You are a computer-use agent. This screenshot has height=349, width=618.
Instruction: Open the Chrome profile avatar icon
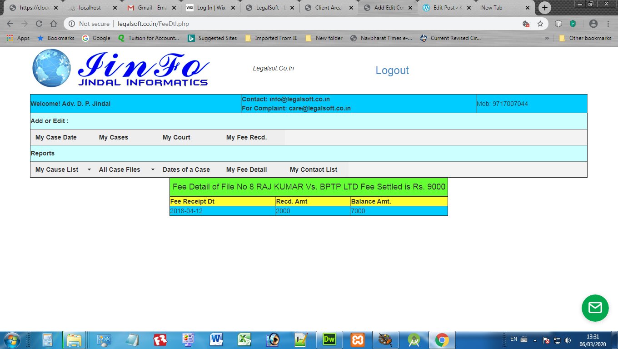593,24
